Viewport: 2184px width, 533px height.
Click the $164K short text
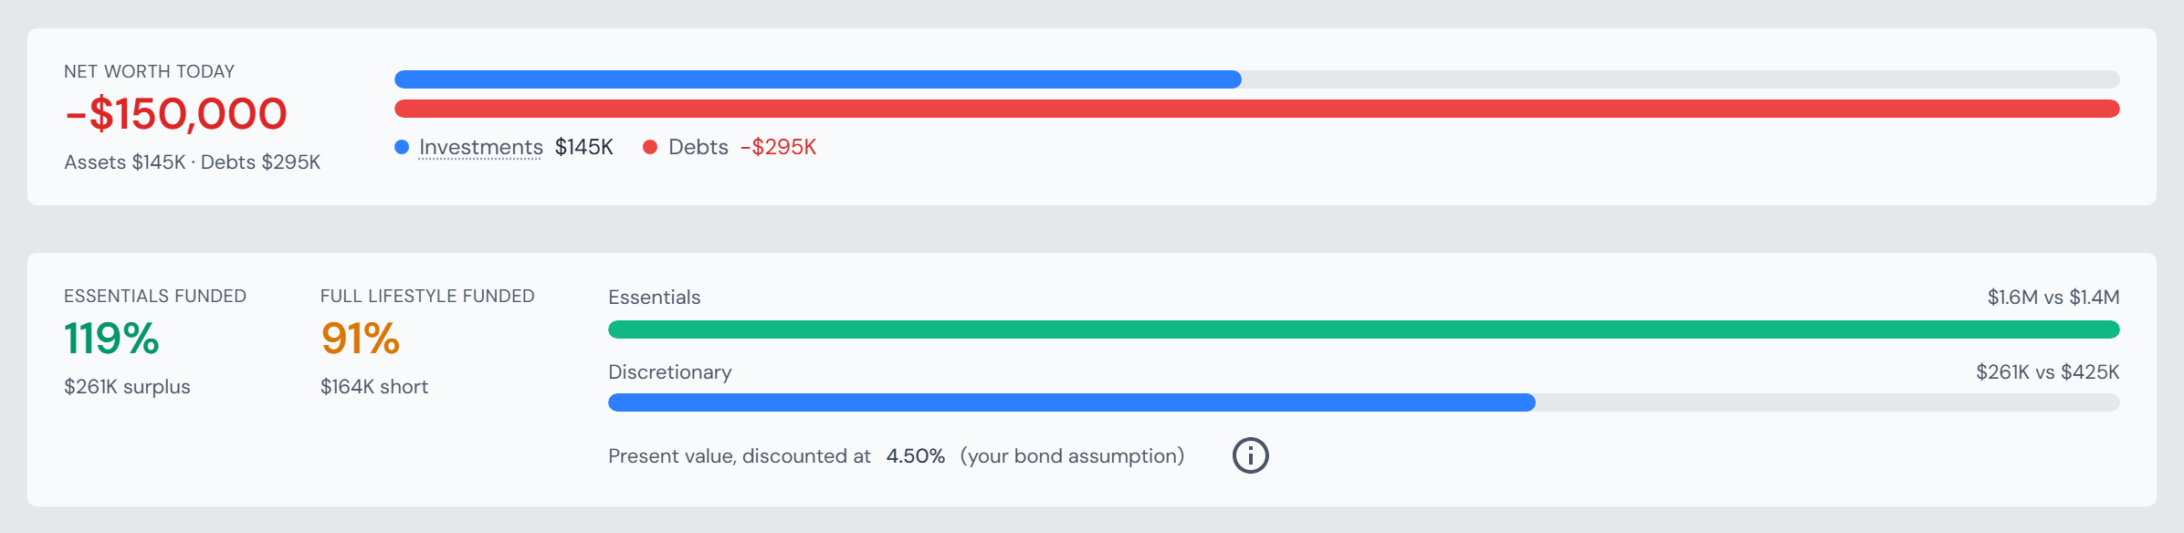click(x=374, y=386)
